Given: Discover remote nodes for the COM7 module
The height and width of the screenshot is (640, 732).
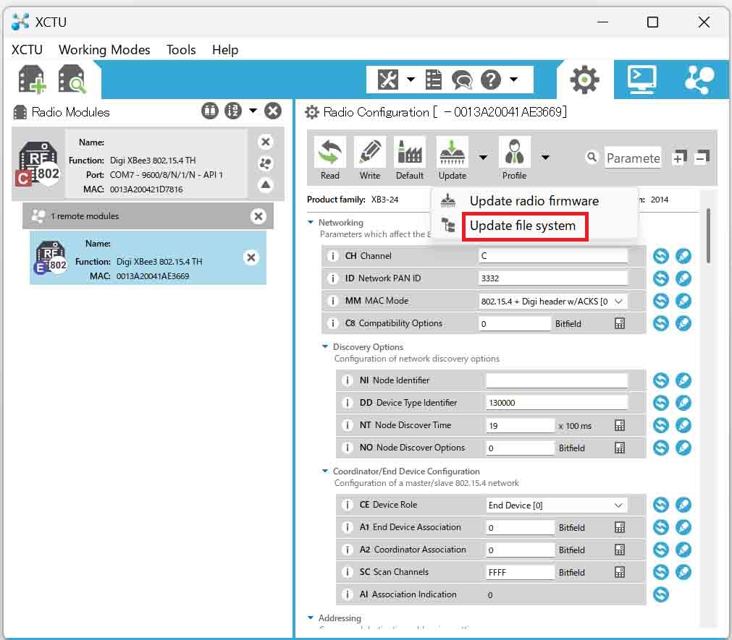Looking at the screenshot, I should (x=266, y=163).
